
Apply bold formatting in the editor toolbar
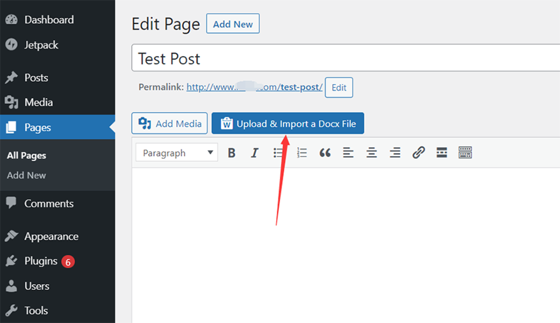pos(231,152)
